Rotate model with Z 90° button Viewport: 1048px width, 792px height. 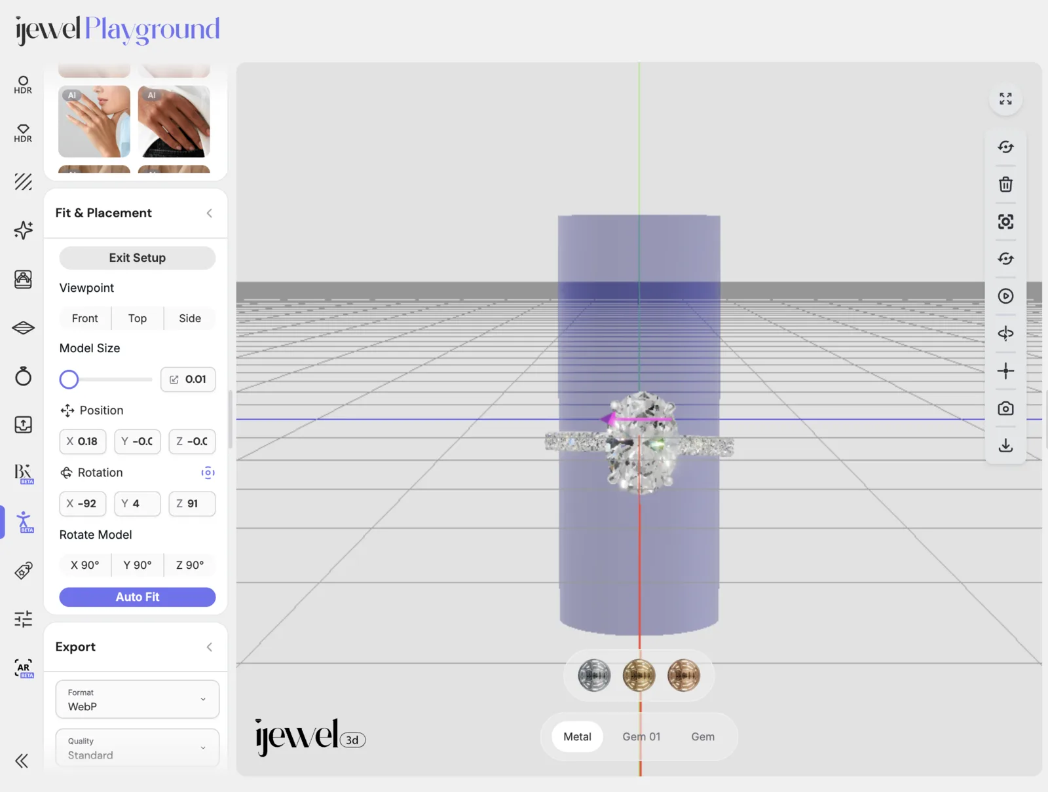pos(190,565)
